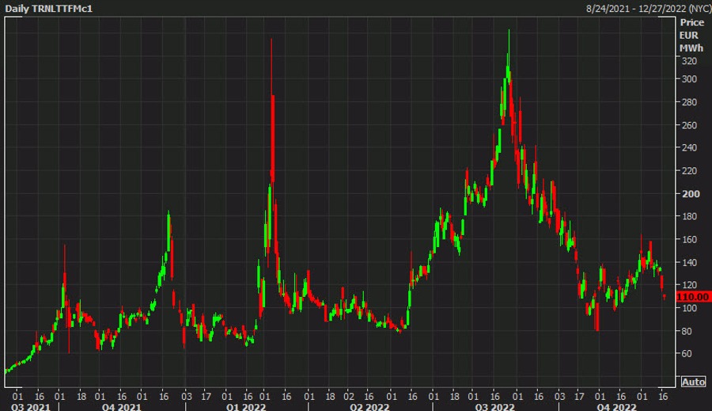712x411 pixels.
Task: Click the latest red candle at chart's right edge
Action: tap(664, 296)
